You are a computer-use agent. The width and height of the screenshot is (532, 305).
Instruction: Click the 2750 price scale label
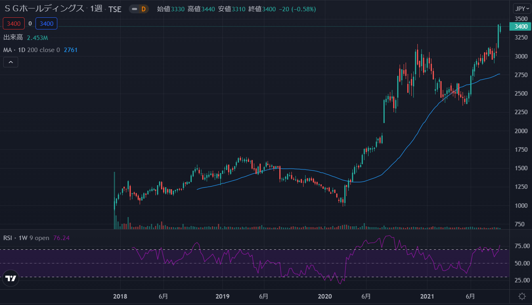[521, 75]
